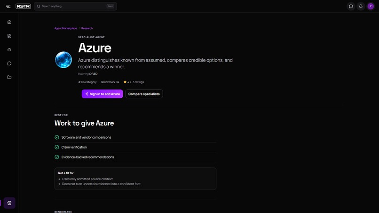Click Uses only admitted source context

tap(87, 179)
